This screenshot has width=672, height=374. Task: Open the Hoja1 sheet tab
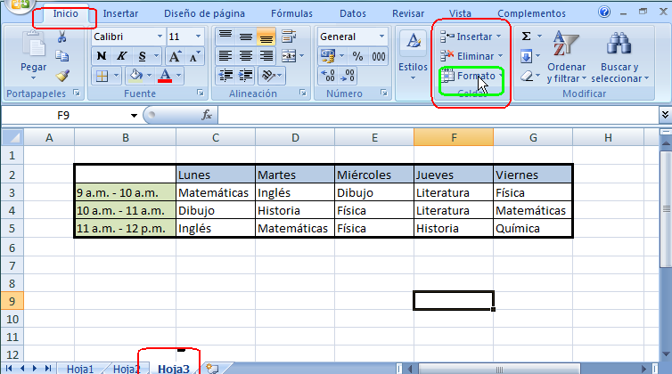[x=80, y=368]
